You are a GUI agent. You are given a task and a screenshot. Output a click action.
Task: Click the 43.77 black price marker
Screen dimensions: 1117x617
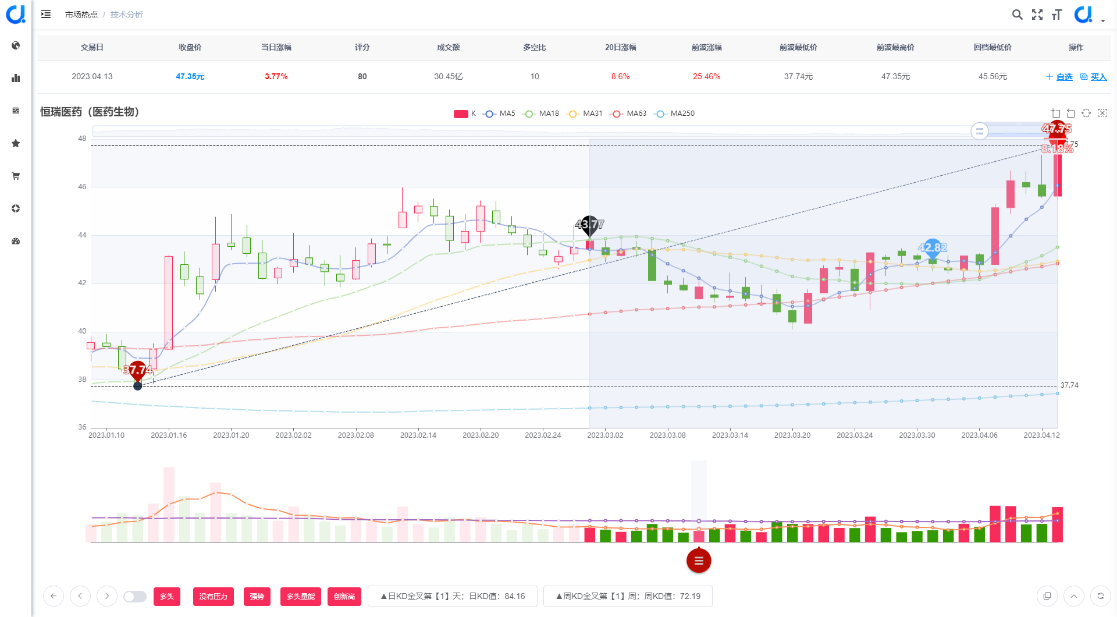pyautogui.click(x=589, y=225)
